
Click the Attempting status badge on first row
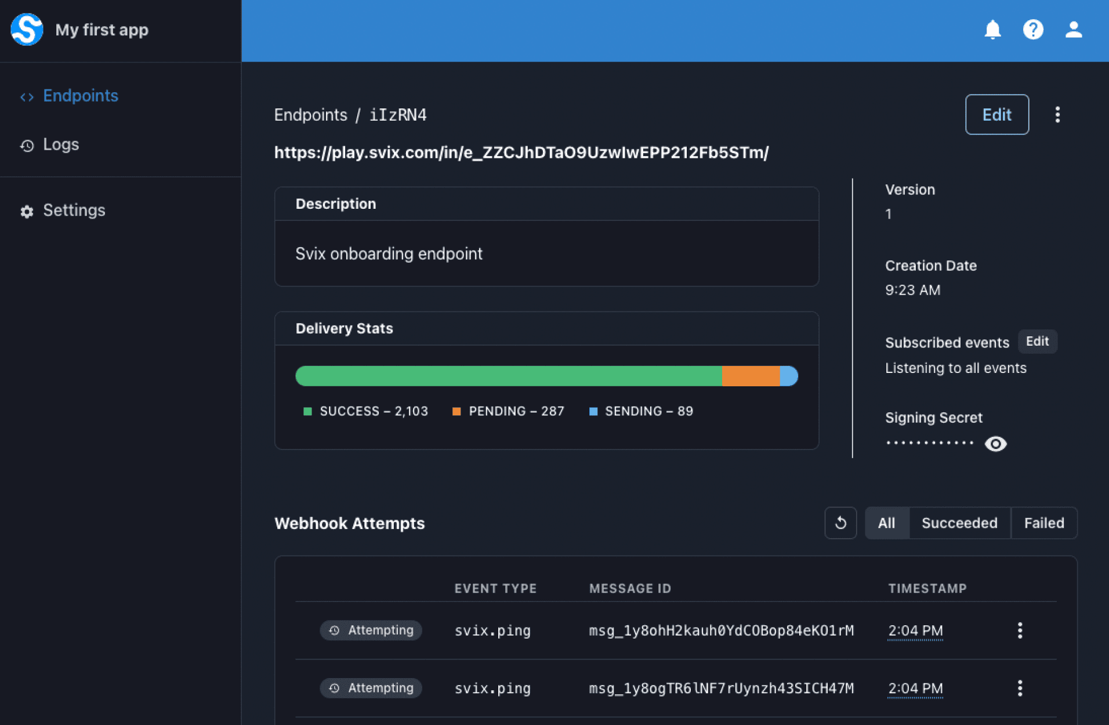pyautogui.click(x=371, y=630)
